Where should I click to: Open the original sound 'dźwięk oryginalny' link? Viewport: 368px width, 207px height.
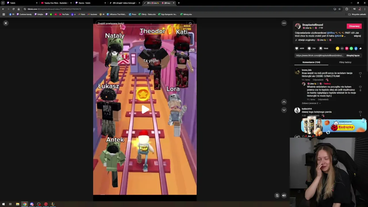pyautogui.click(x=313, y=40)
